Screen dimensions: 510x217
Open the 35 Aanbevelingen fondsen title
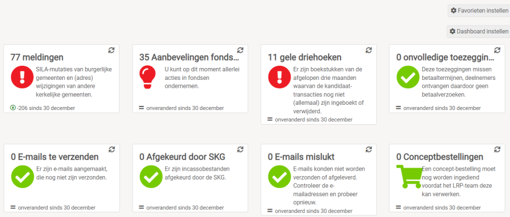(x=189, y=57)
